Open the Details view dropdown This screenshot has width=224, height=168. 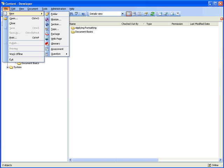pyautogui.click(x=122, y=14)
